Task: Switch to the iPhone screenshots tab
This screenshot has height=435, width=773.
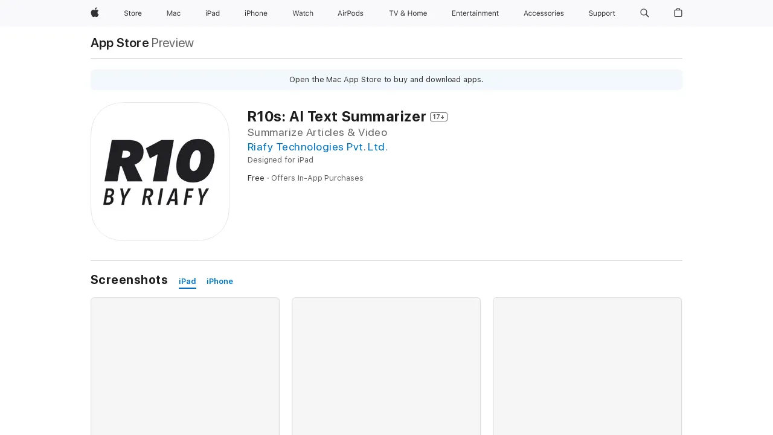Action: pyautogui.click(x=220, y=282)
